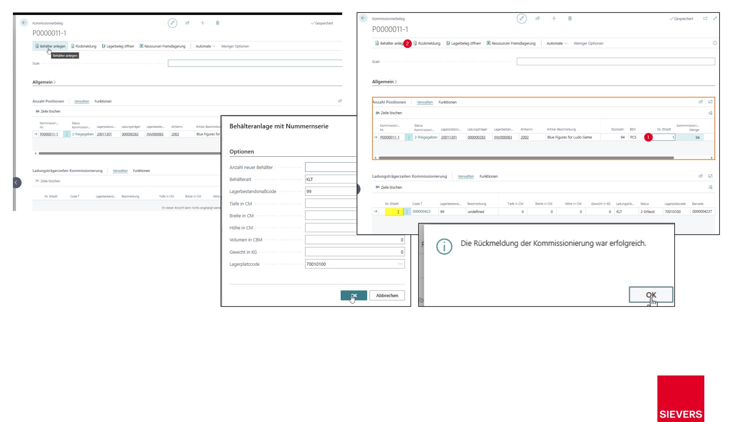This screenshot has width=750, height=422.
Task: Click horizontal scrollbar of left positions table
Action: point(129,153)
